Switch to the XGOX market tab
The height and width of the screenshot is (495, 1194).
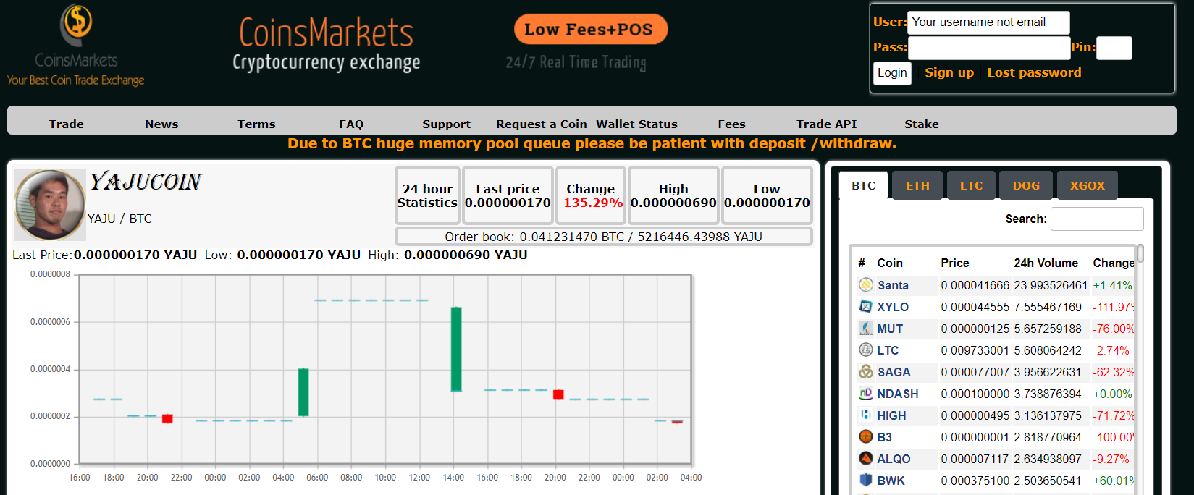click(x=1088, y=185)
